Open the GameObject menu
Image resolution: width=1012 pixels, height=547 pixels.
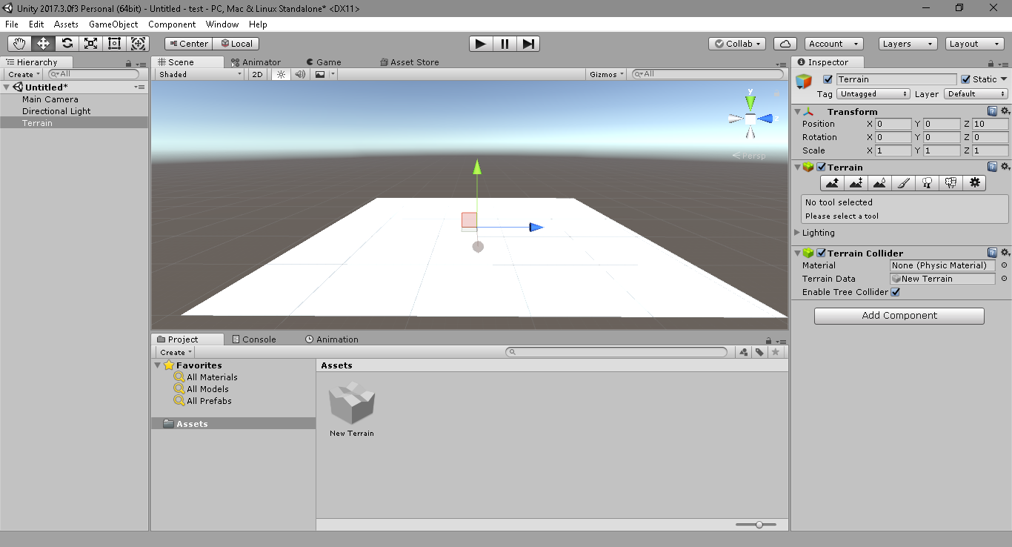coord(113,24)
